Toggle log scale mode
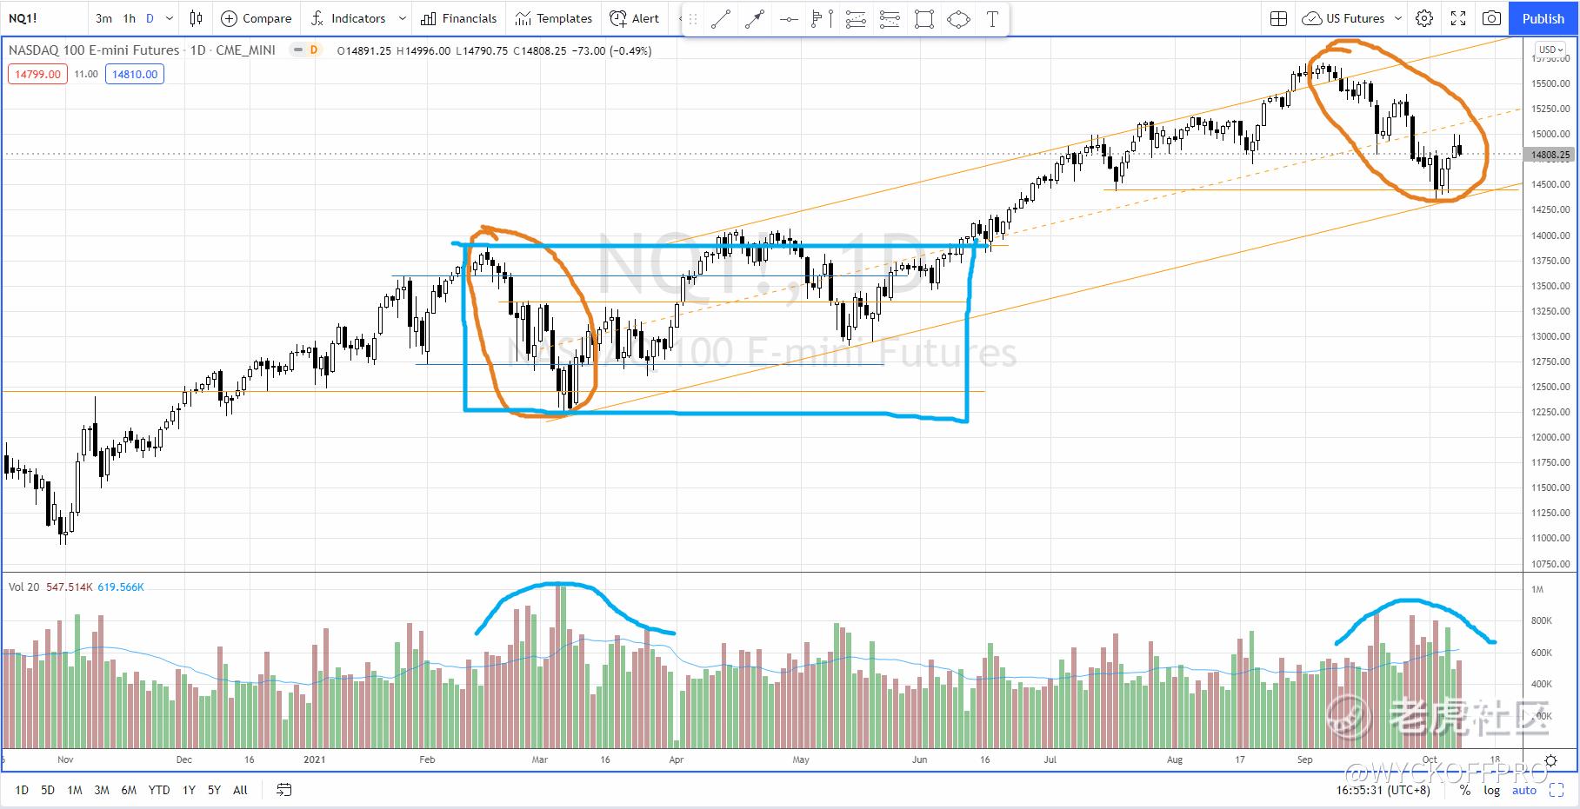Screen dimensions: 1580x809 tap(1491, 790)
